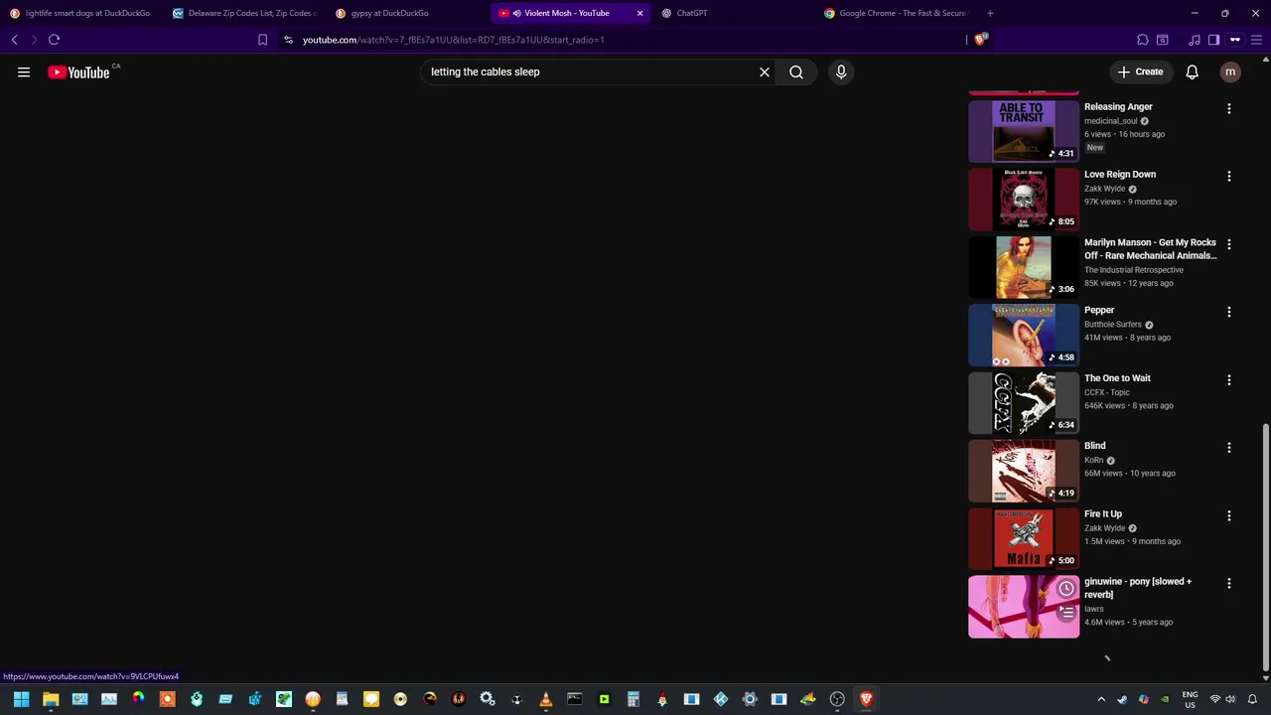
Task: Open VLC media player from taskbar
Action: pyautogui.click(x=545, y=699)
